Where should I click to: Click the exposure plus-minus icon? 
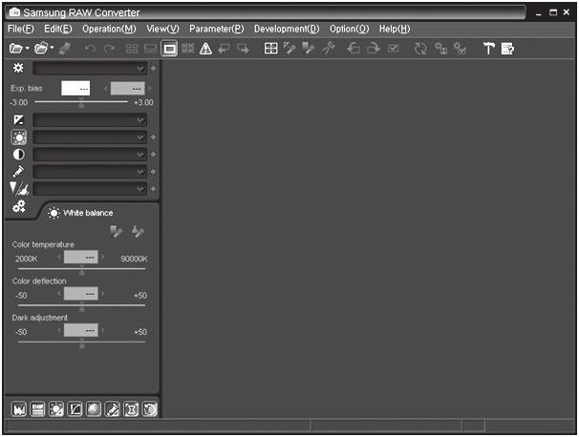pyautogui.click(x=18, y=120)
